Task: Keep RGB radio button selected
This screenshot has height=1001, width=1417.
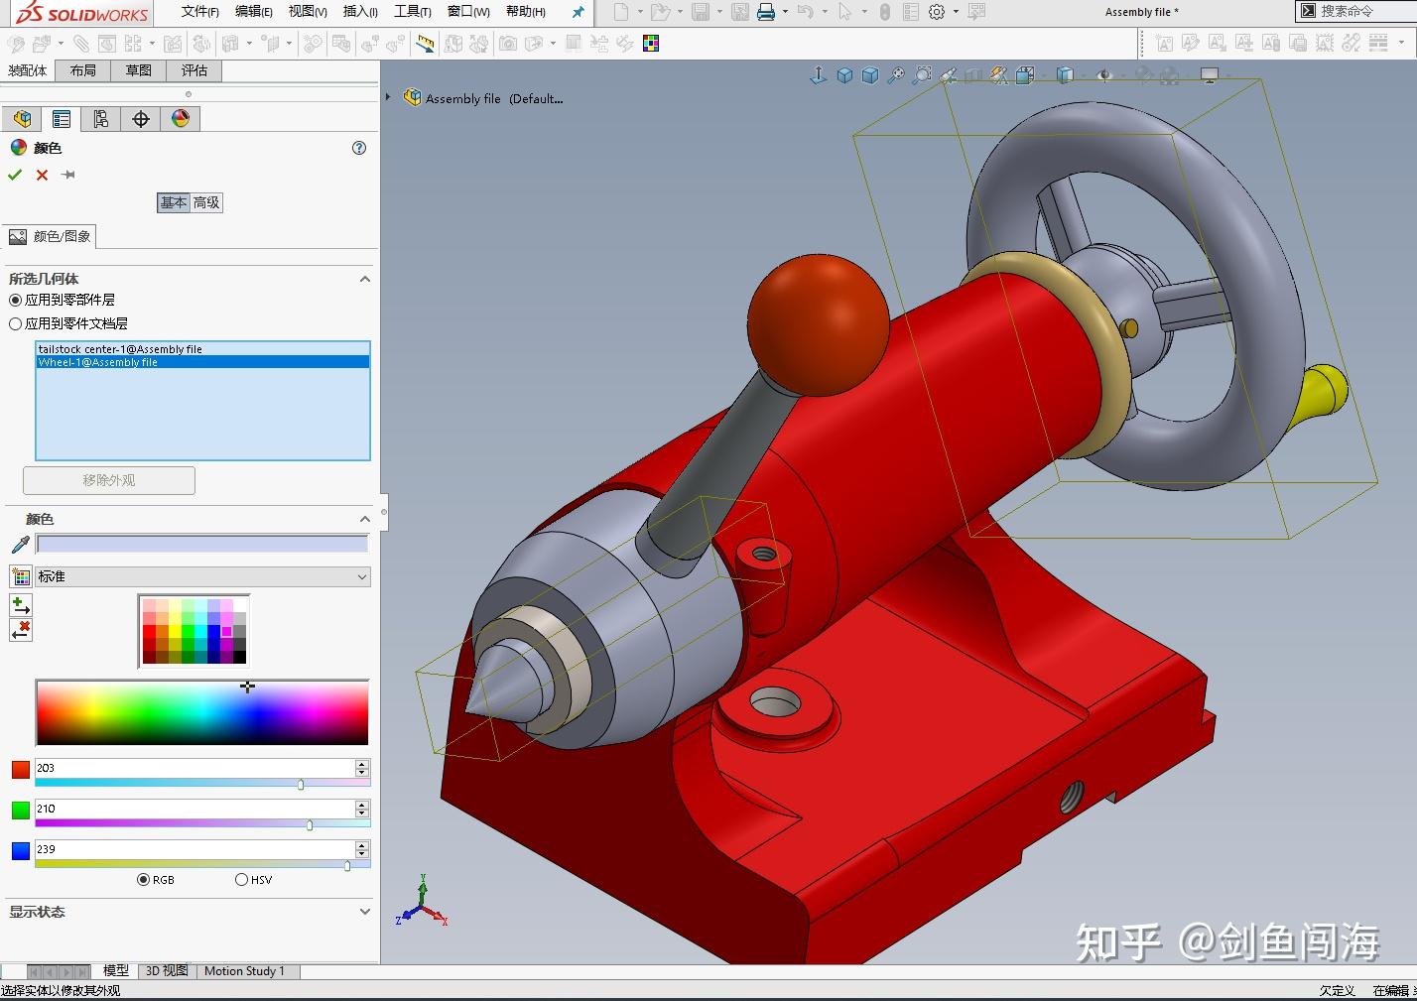Action: (x=145, y=879)
